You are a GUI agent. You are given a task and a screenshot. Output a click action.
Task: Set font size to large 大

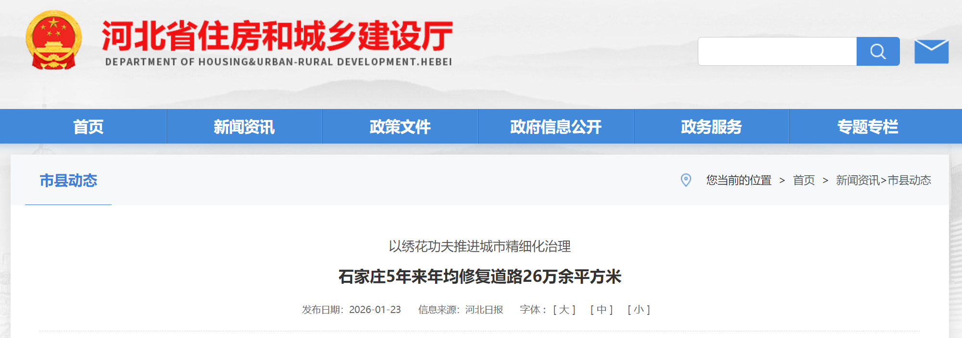pos(564,310)
